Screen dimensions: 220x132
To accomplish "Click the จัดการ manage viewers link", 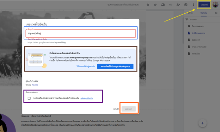I will [x=35, y=85].
